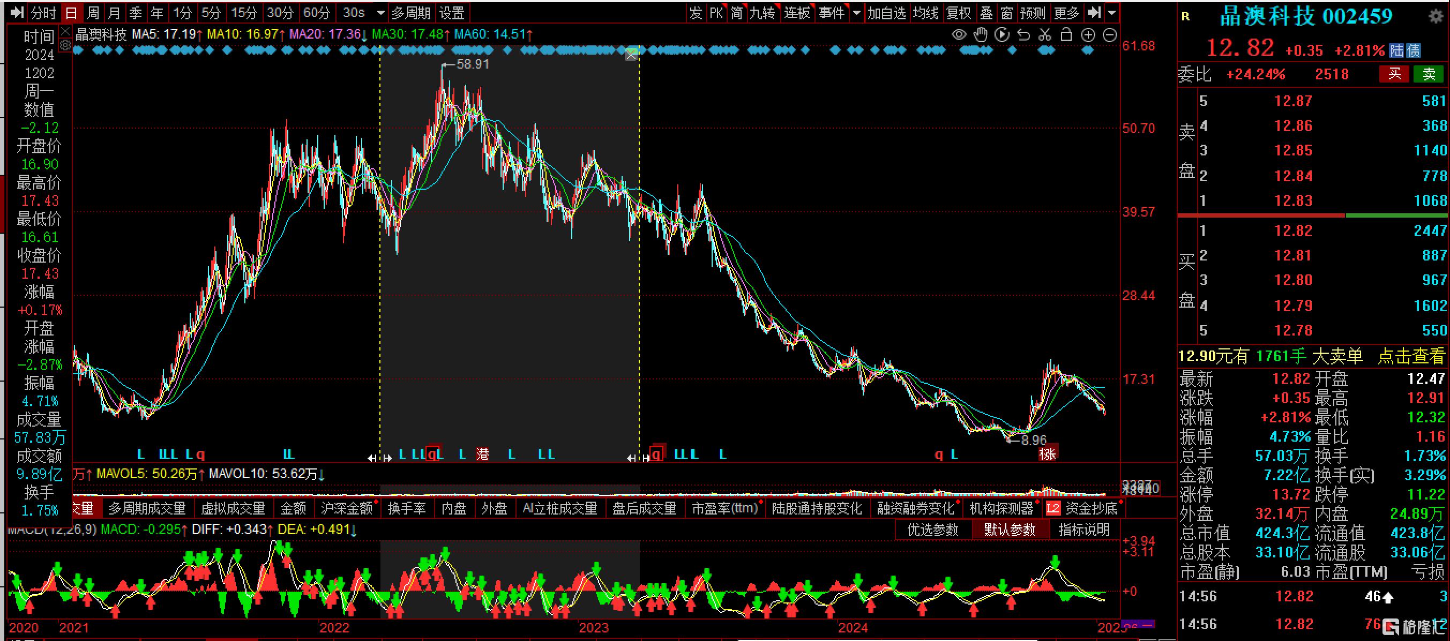
Task: Open the gear settings in the top-right corner
Action: click(x=1436, y=16)
